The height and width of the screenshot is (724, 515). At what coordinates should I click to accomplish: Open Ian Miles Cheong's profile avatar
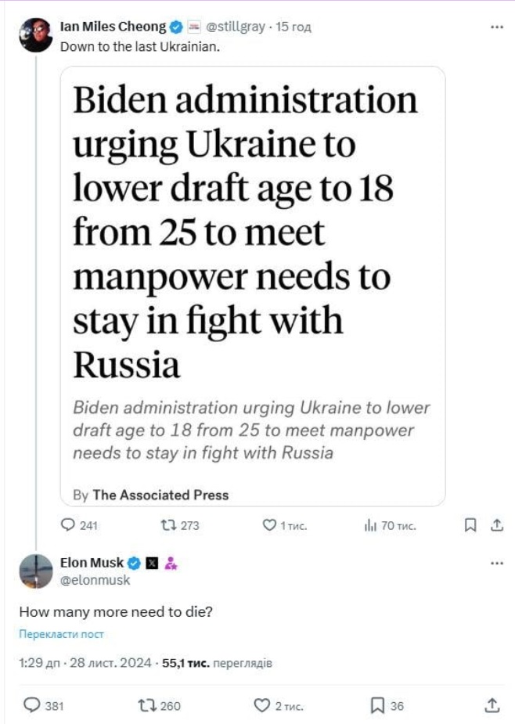pyautogui.click(x=36, y=35)
